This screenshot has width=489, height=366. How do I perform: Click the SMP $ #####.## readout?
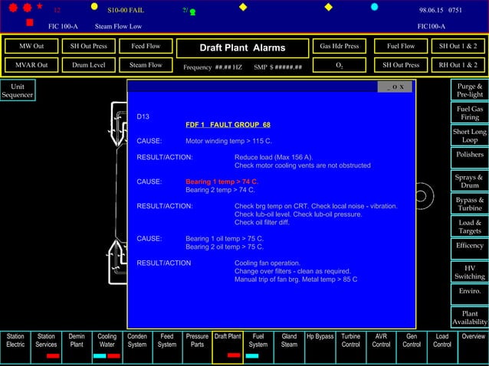coord(278,67)
